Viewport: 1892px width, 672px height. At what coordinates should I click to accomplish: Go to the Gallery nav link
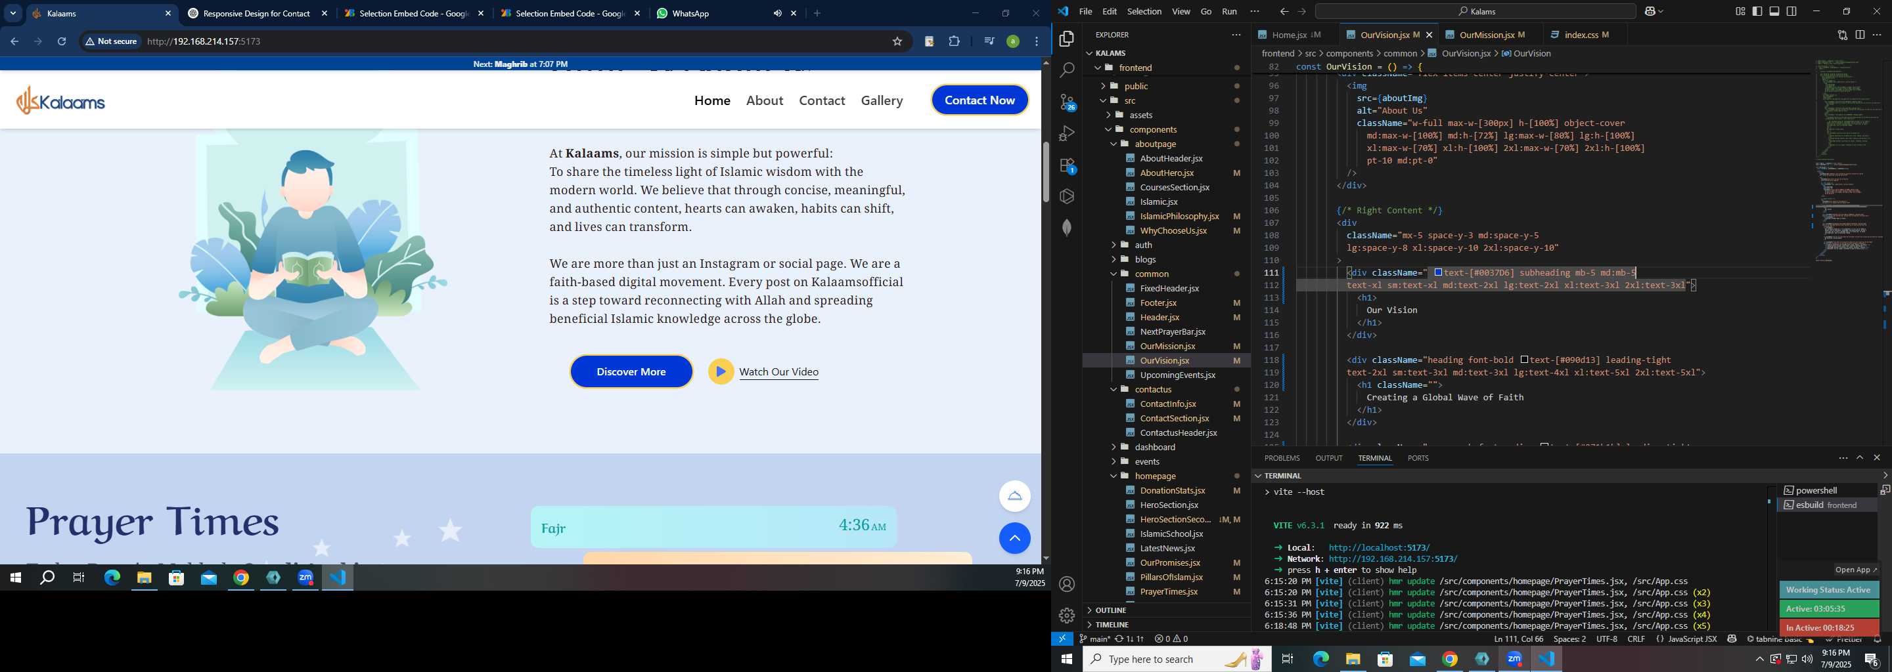point(882,100)
